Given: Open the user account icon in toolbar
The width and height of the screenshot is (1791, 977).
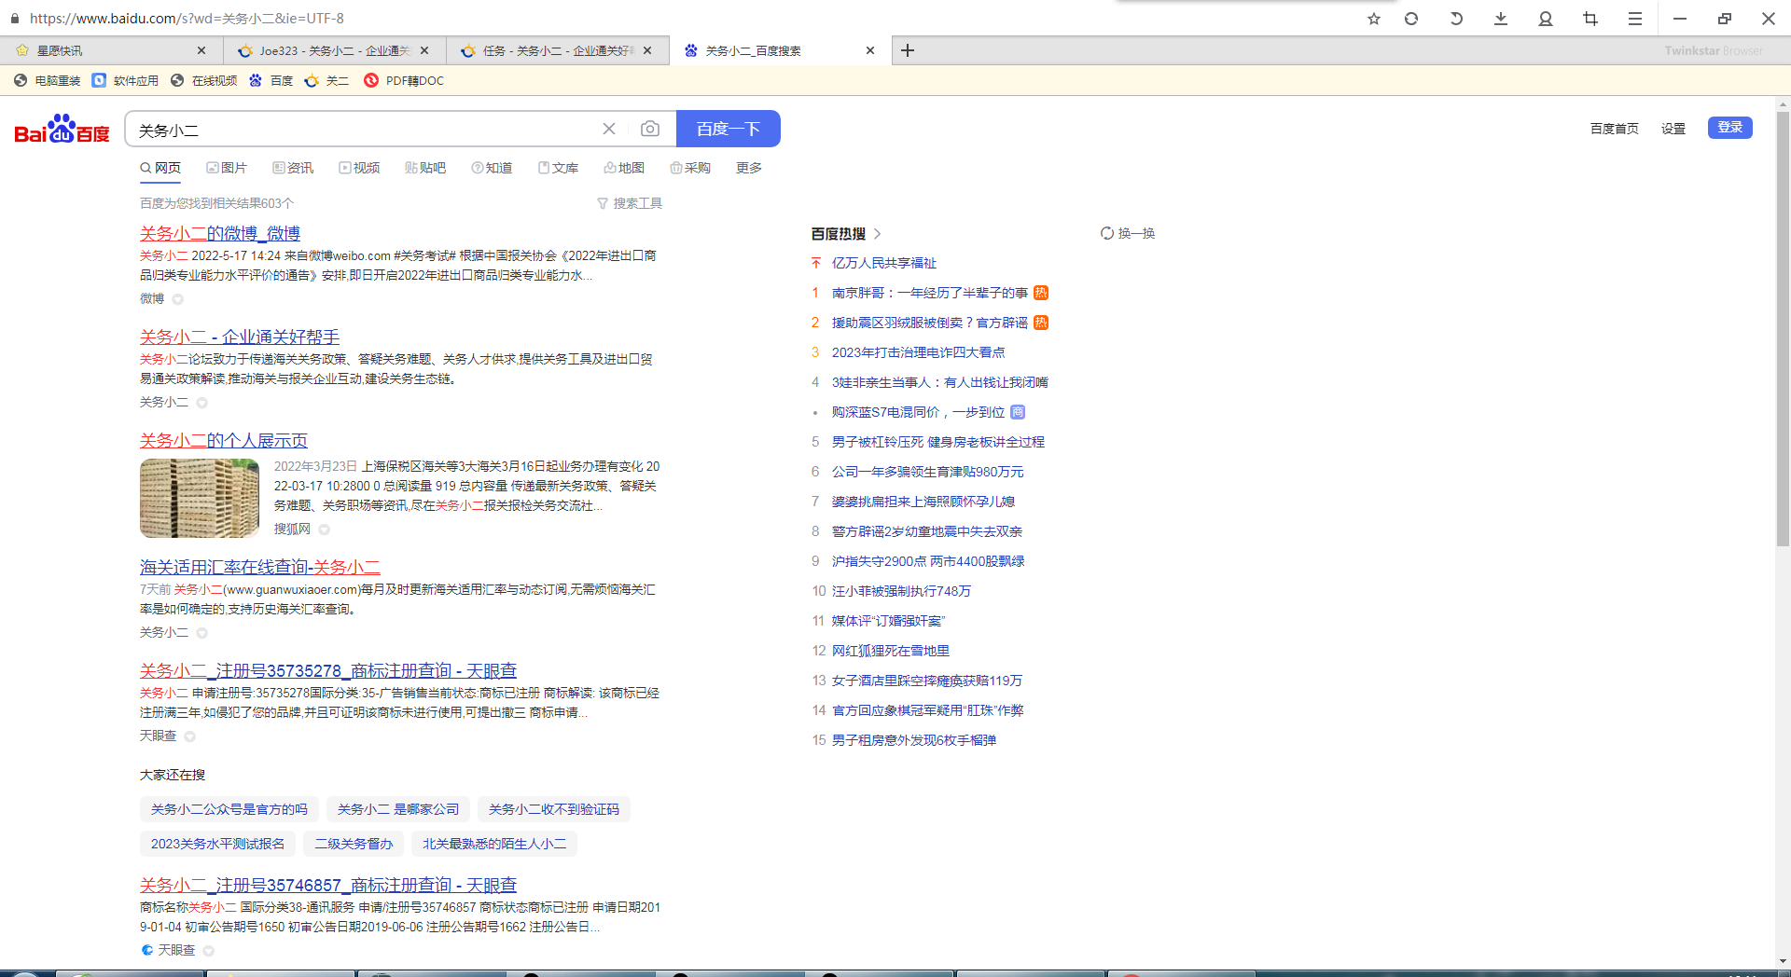Looking at the screenshot, I should click(x=1546, y=19).
